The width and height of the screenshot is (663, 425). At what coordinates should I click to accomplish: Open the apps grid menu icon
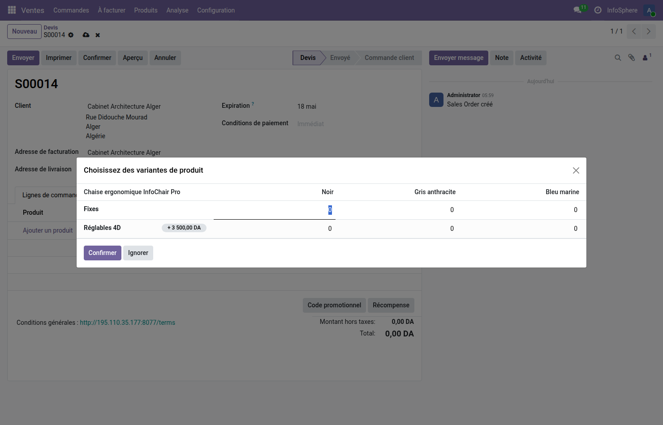[x=12, y=10]
